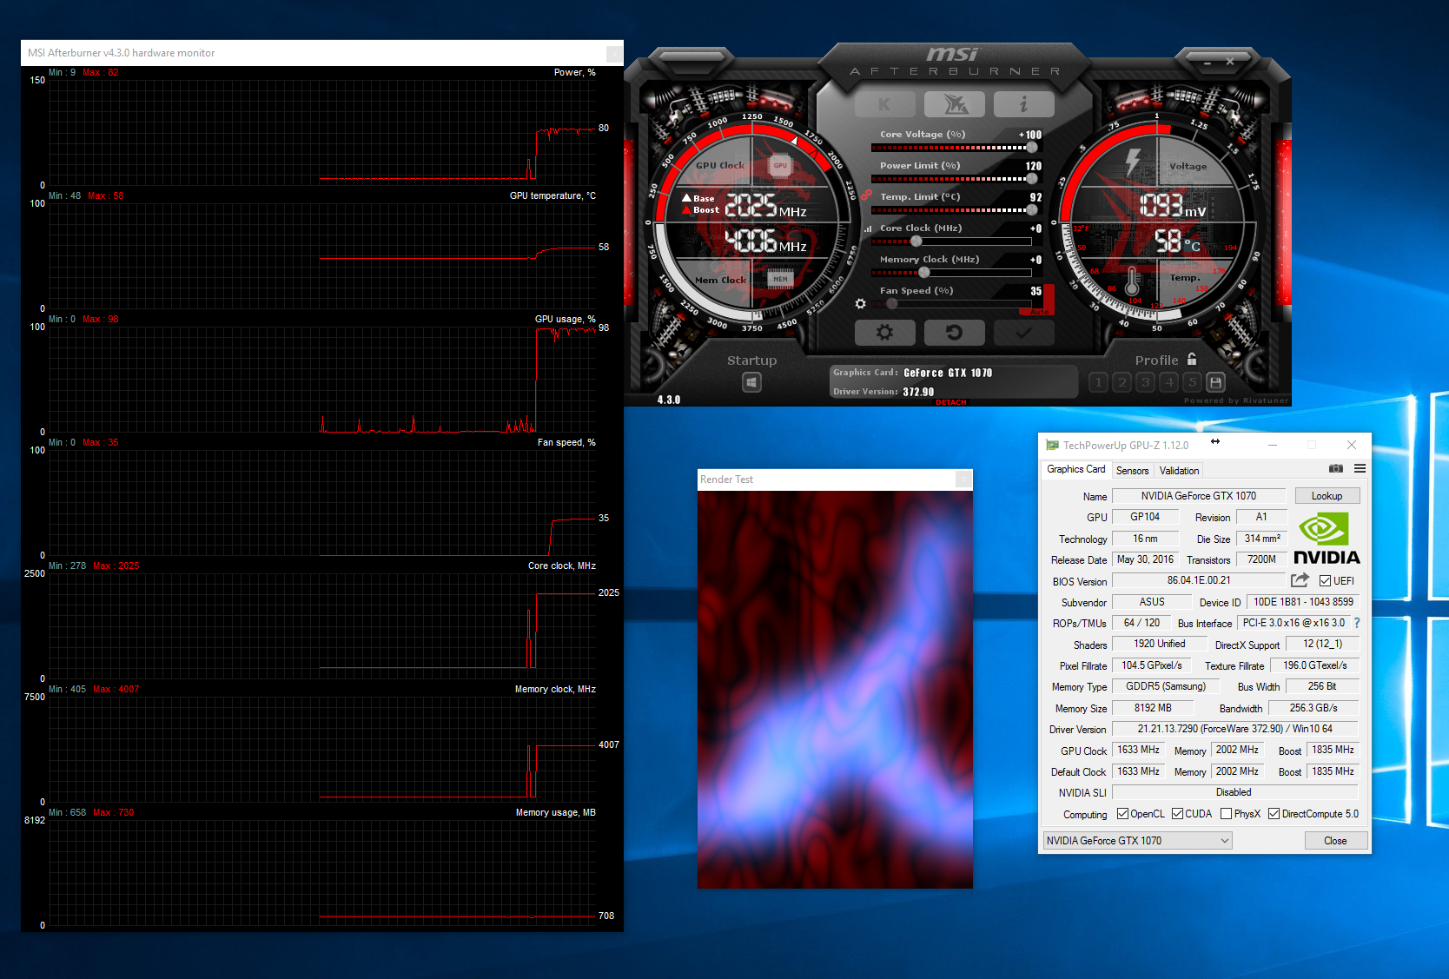The image size is (1449, 979).
Task: Select profile slot 5
Action: pyautogui.click(x=1193, y=382)
